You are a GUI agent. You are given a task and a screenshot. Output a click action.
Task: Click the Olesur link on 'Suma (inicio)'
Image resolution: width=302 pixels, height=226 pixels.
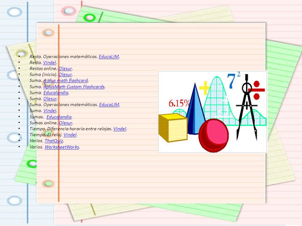point(65,74)
